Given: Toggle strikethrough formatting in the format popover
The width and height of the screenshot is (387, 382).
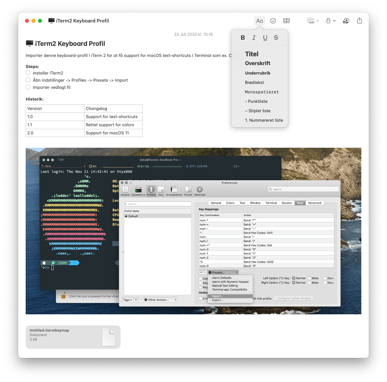Looking at the screenshot, I should click(276, 37).
